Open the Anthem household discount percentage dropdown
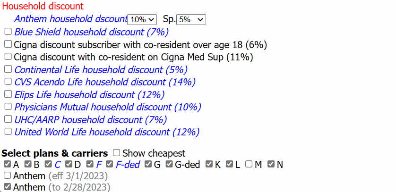 (x=142, y=20)
